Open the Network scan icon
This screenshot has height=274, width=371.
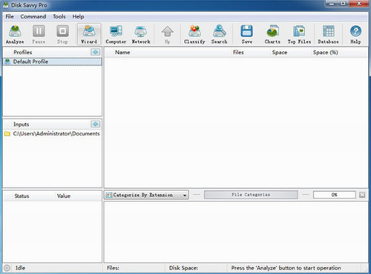[141, 34]
